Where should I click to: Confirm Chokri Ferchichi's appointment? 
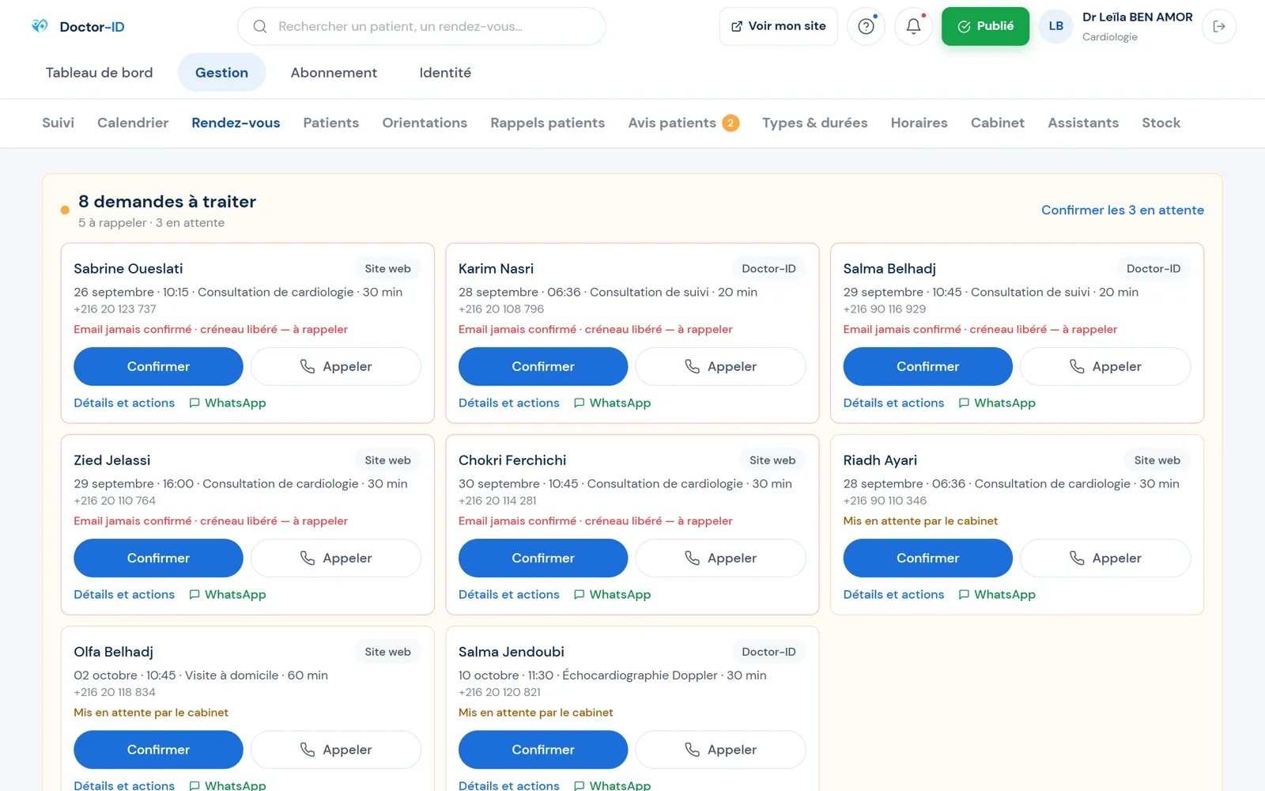tap(543, 558)
